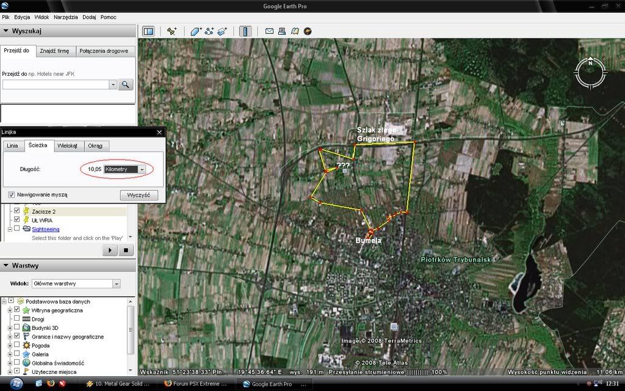Viewport: 625px width, 391px height.
Task: Uncheck the Uł. WPIA place checkbox
Action: click(16, 219)
